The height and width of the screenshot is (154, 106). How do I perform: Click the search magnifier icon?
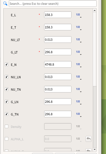pyautogui.click(x=5, y=4)
